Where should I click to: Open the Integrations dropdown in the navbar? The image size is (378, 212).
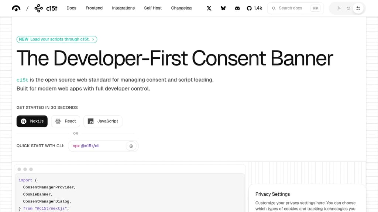(x=123, y=8)
